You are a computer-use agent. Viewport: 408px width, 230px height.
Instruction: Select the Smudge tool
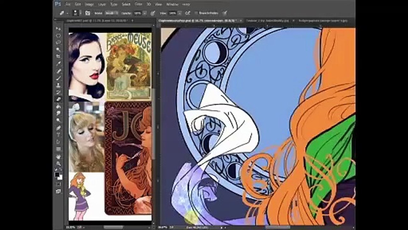[x=58, y=113]
